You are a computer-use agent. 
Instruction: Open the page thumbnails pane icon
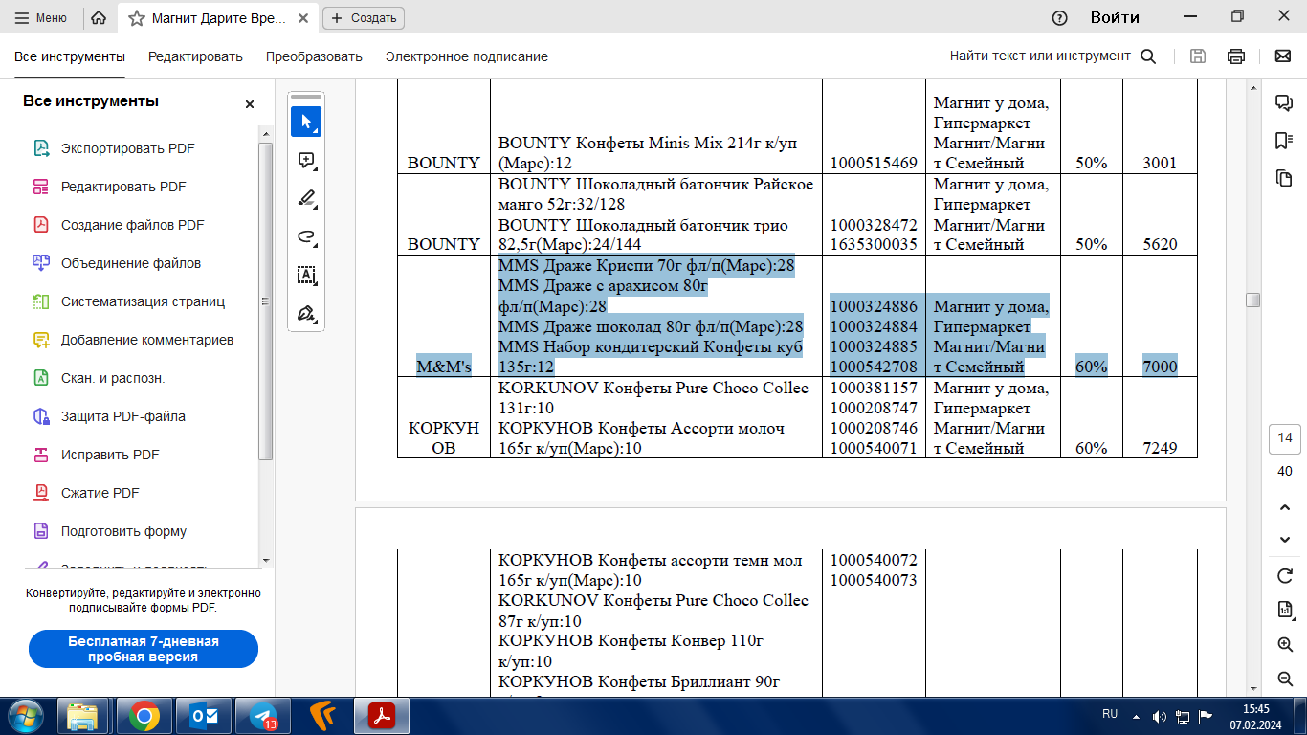pyautogui.click(x=1284, y=178)
